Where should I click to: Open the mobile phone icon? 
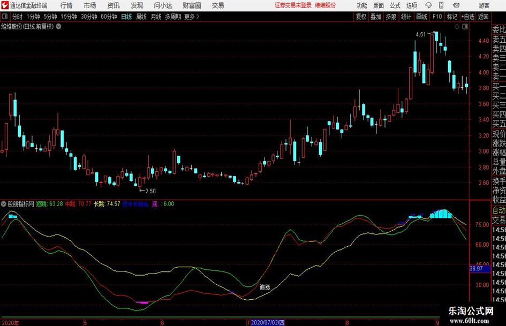click(441, 5)
